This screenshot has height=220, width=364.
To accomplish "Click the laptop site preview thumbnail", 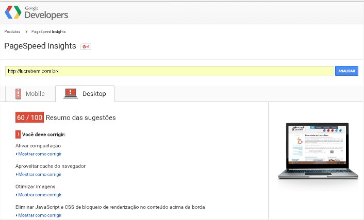I will pos(318,151).
